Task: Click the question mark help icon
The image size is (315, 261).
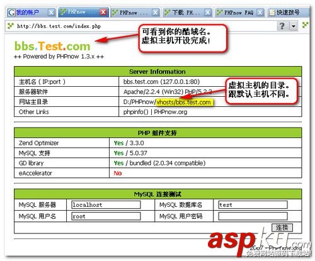Action: (282, 26)
